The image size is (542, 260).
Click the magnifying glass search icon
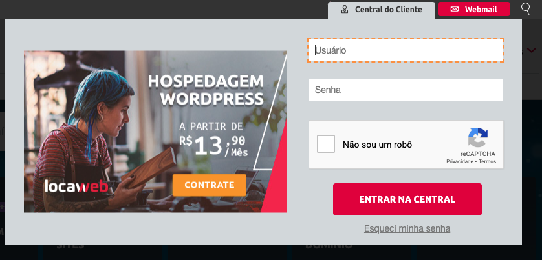(x=525, y=8)
